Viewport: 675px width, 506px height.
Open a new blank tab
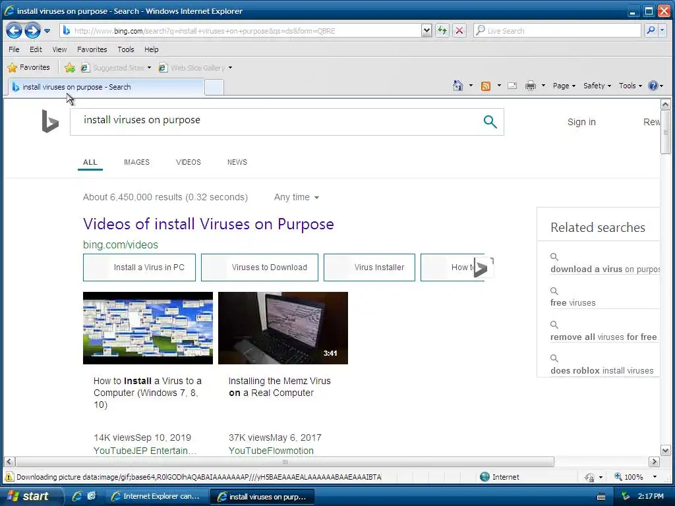click(214, 88)
